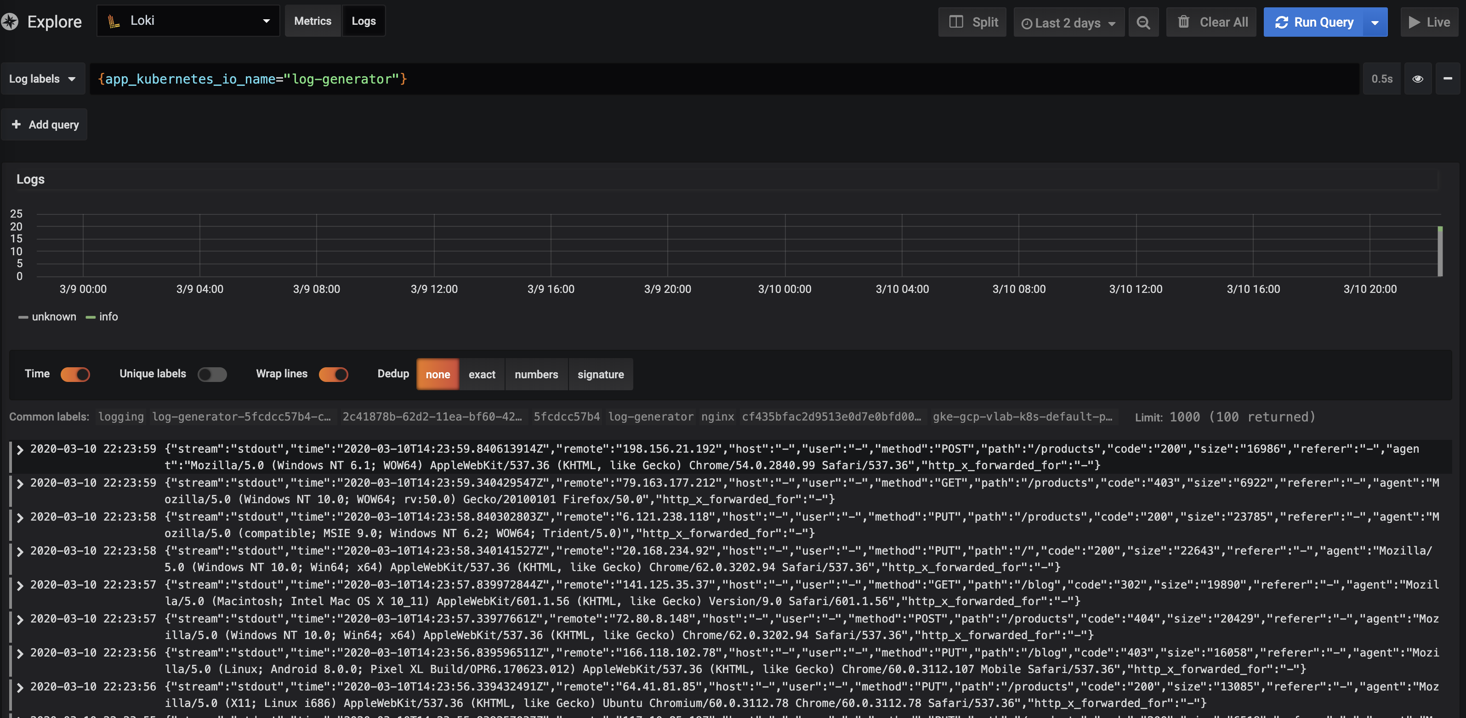Click the 'log-generator-5fcdcc57b4-c…' label
Screen dimensions: 1466x718
pos(241,417)
